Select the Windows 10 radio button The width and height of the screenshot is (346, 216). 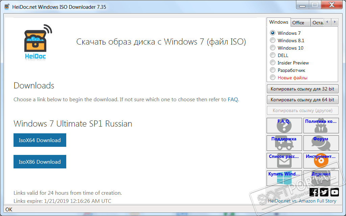coord(273,48)
